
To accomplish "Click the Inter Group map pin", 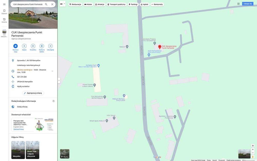I will pyautogui.click(x=114, y=118).
